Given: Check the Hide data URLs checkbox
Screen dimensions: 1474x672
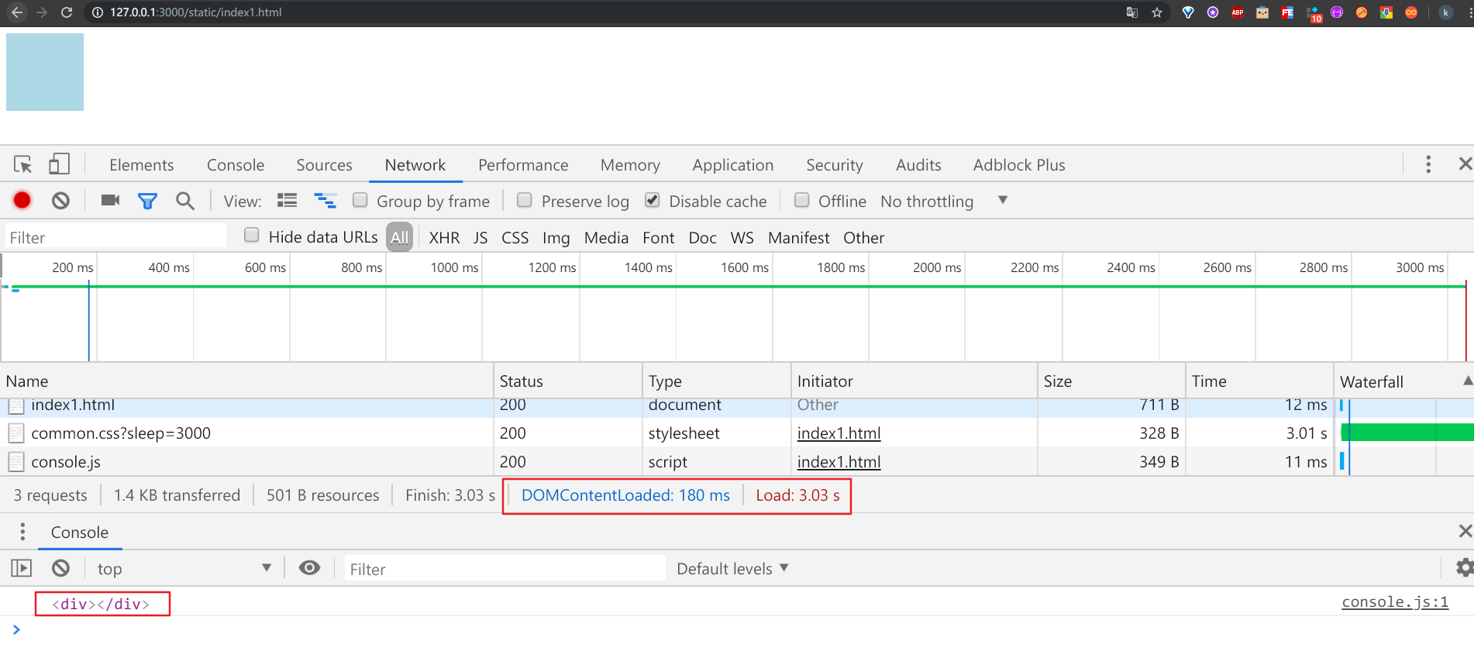Looking at the screenshot, I should click(x=251, y=235).
